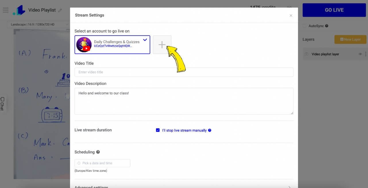Click the GO LIVE button
This screenshot has width=368, height=188.
pos(334,10)
